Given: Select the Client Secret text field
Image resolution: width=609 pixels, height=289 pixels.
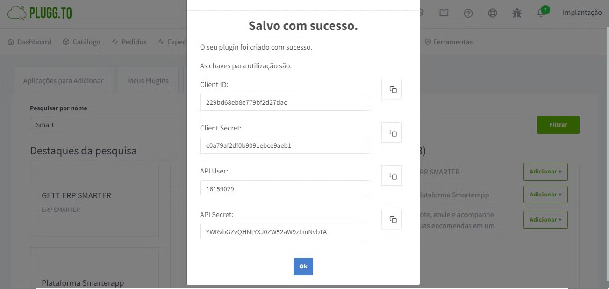Looking at the screenshot, I should 285,145.
